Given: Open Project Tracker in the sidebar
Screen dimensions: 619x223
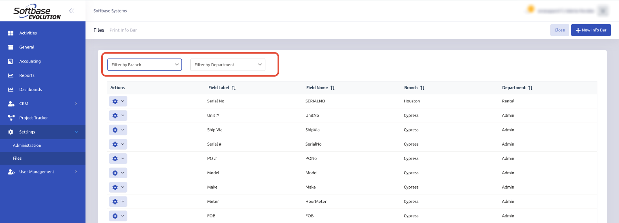Looking at the screenshot, I should [42, 118].
